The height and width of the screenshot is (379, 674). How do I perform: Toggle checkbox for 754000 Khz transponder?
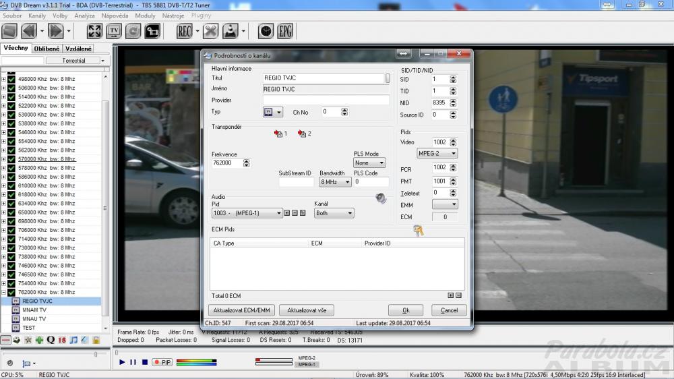click(11, 283)
